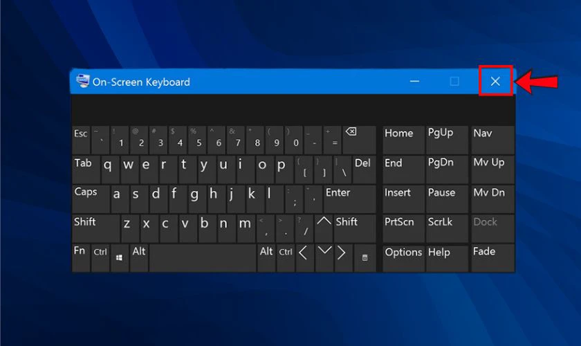Toggle the ScrLk key
This screenshot has width=581, height=346.
[447, 228]
